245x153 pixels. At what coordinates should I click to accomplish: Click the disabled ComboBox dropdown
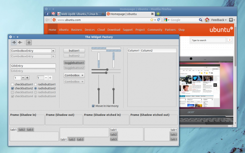click(74, 82)
